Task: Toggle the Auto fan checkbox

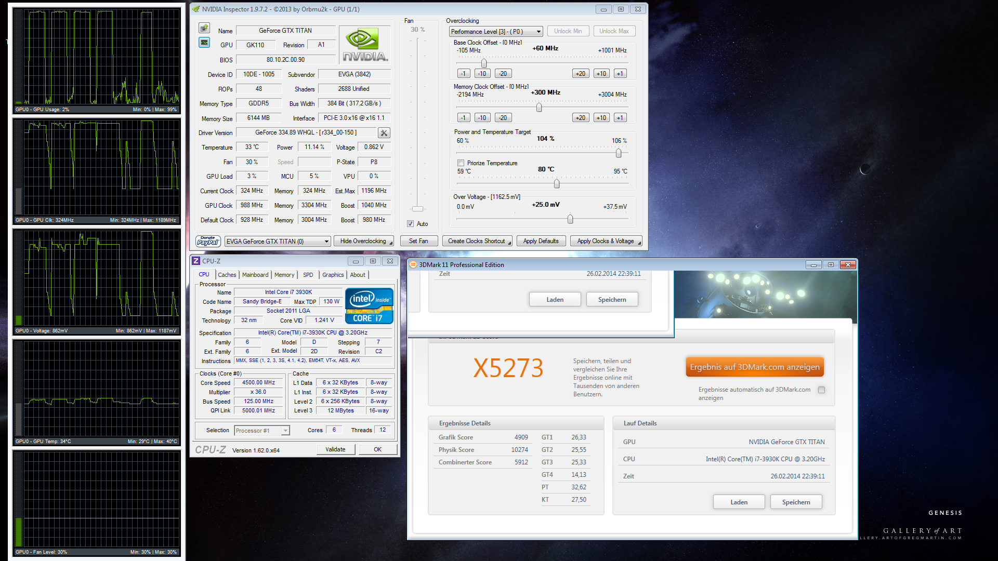Action: click(x=410, y=224)
